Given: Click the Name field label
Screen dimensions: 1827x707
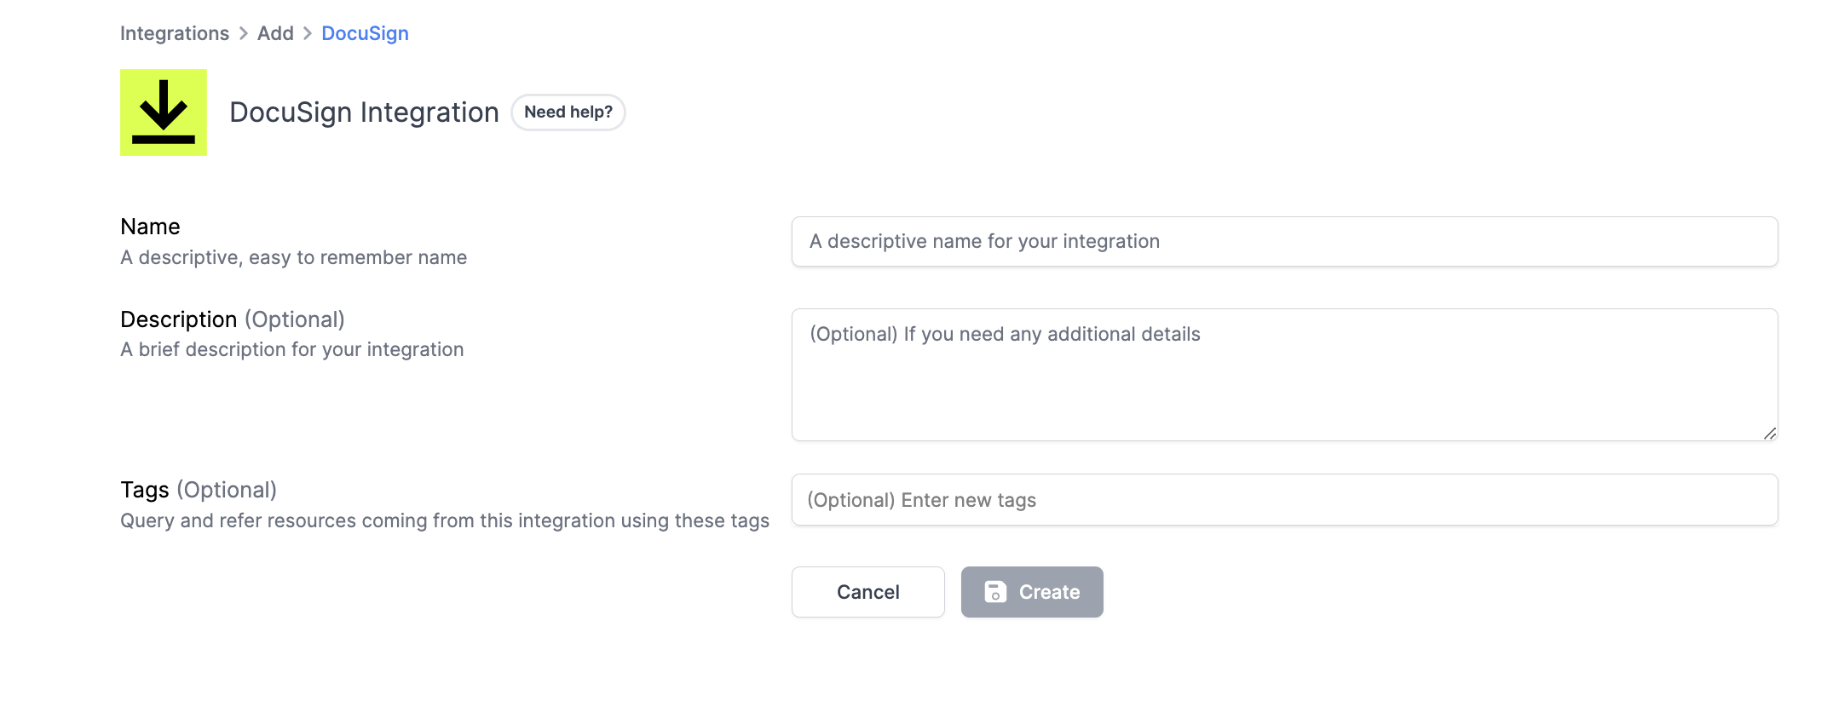Looking at the screenshot, I should [150, 227].
